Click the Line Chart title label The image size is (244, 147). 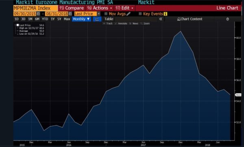(x=227, y=8)
